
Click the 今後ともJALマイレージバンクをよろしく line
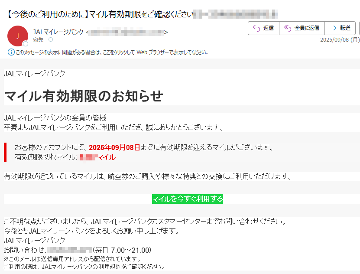coord(91,231)
